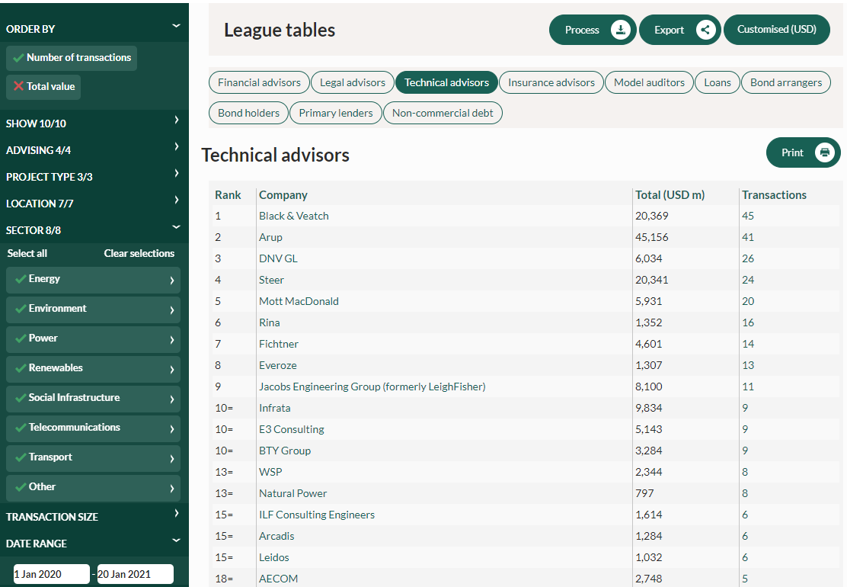Expand the Renewables sub-sector arrow

[172, 370]
